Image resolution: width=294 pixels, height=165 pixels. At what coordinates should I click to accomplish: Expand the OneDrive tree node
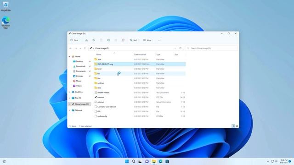69,92
